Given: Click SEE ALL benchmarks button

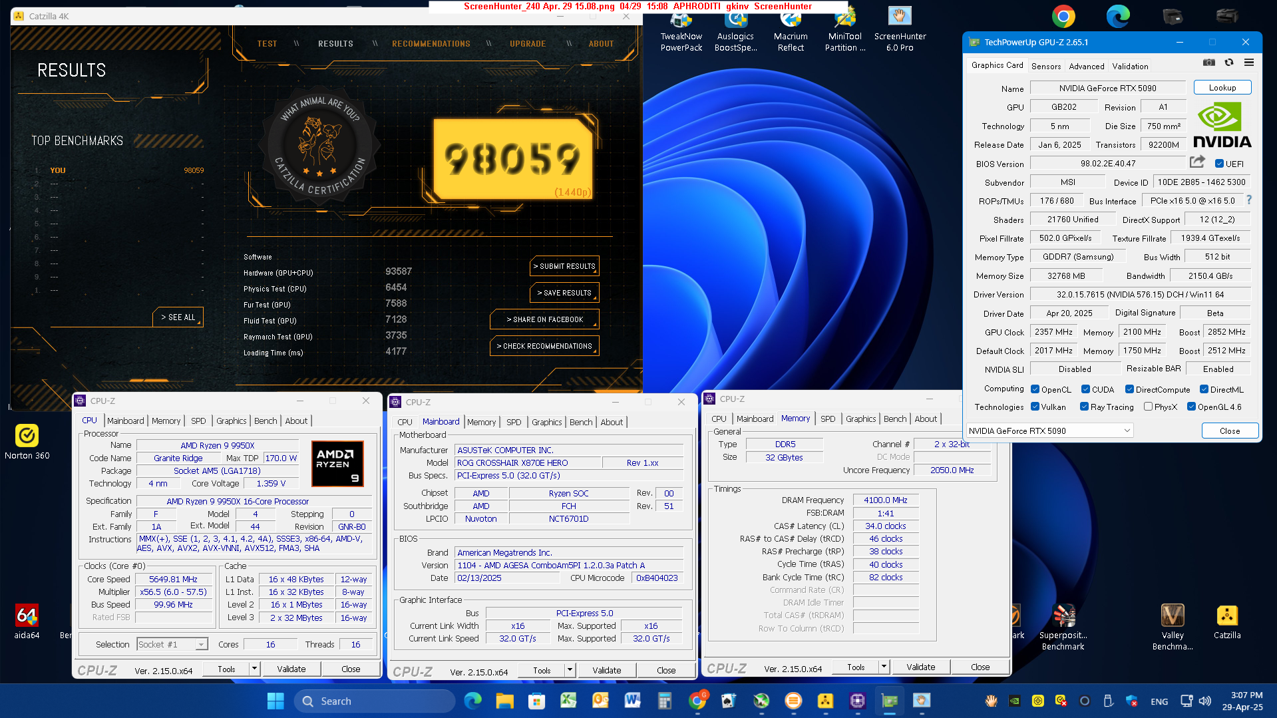Looking at the screenshot, I should [x=178, y=317].
